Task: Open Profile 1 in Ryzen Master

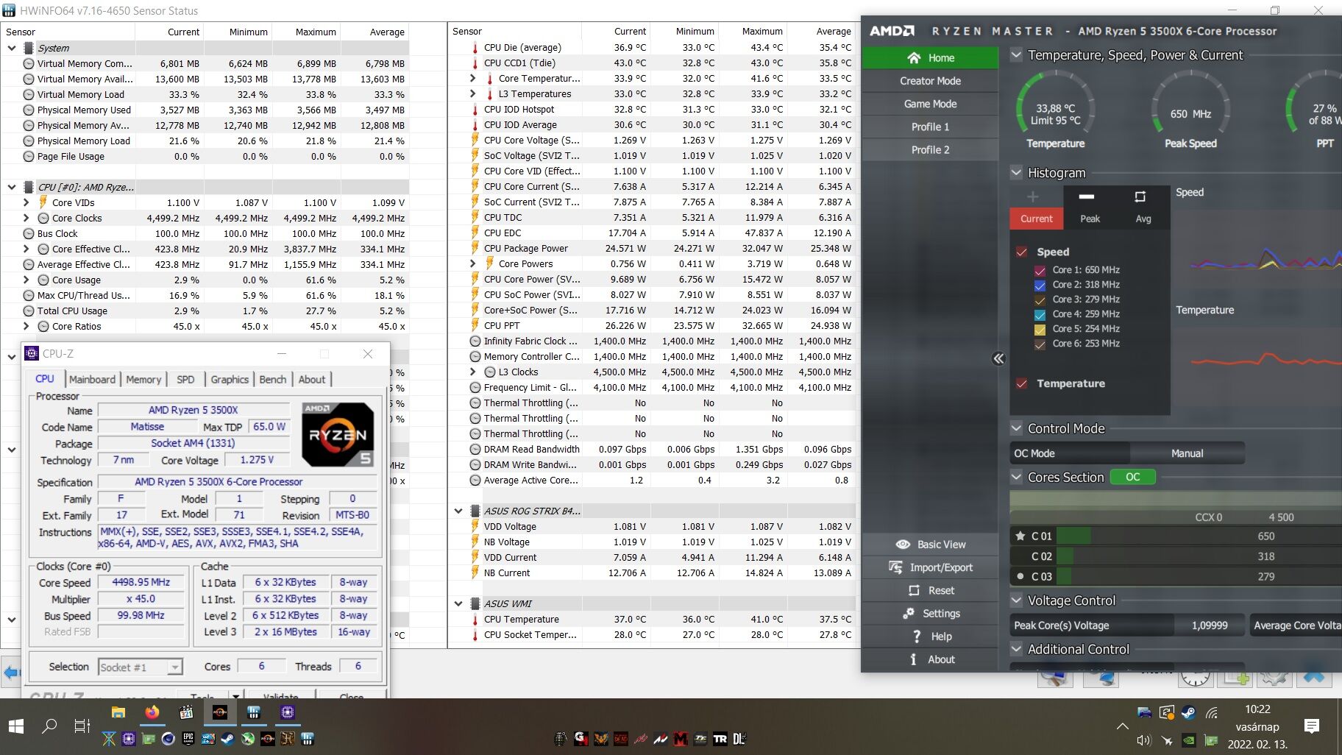Action: 930,127
